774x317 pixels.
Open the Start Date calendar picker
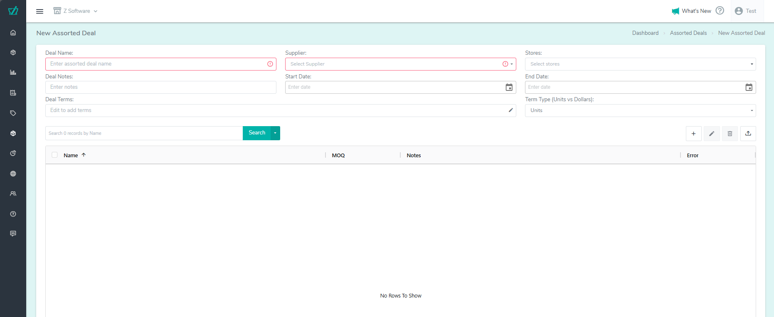[509, 87]
